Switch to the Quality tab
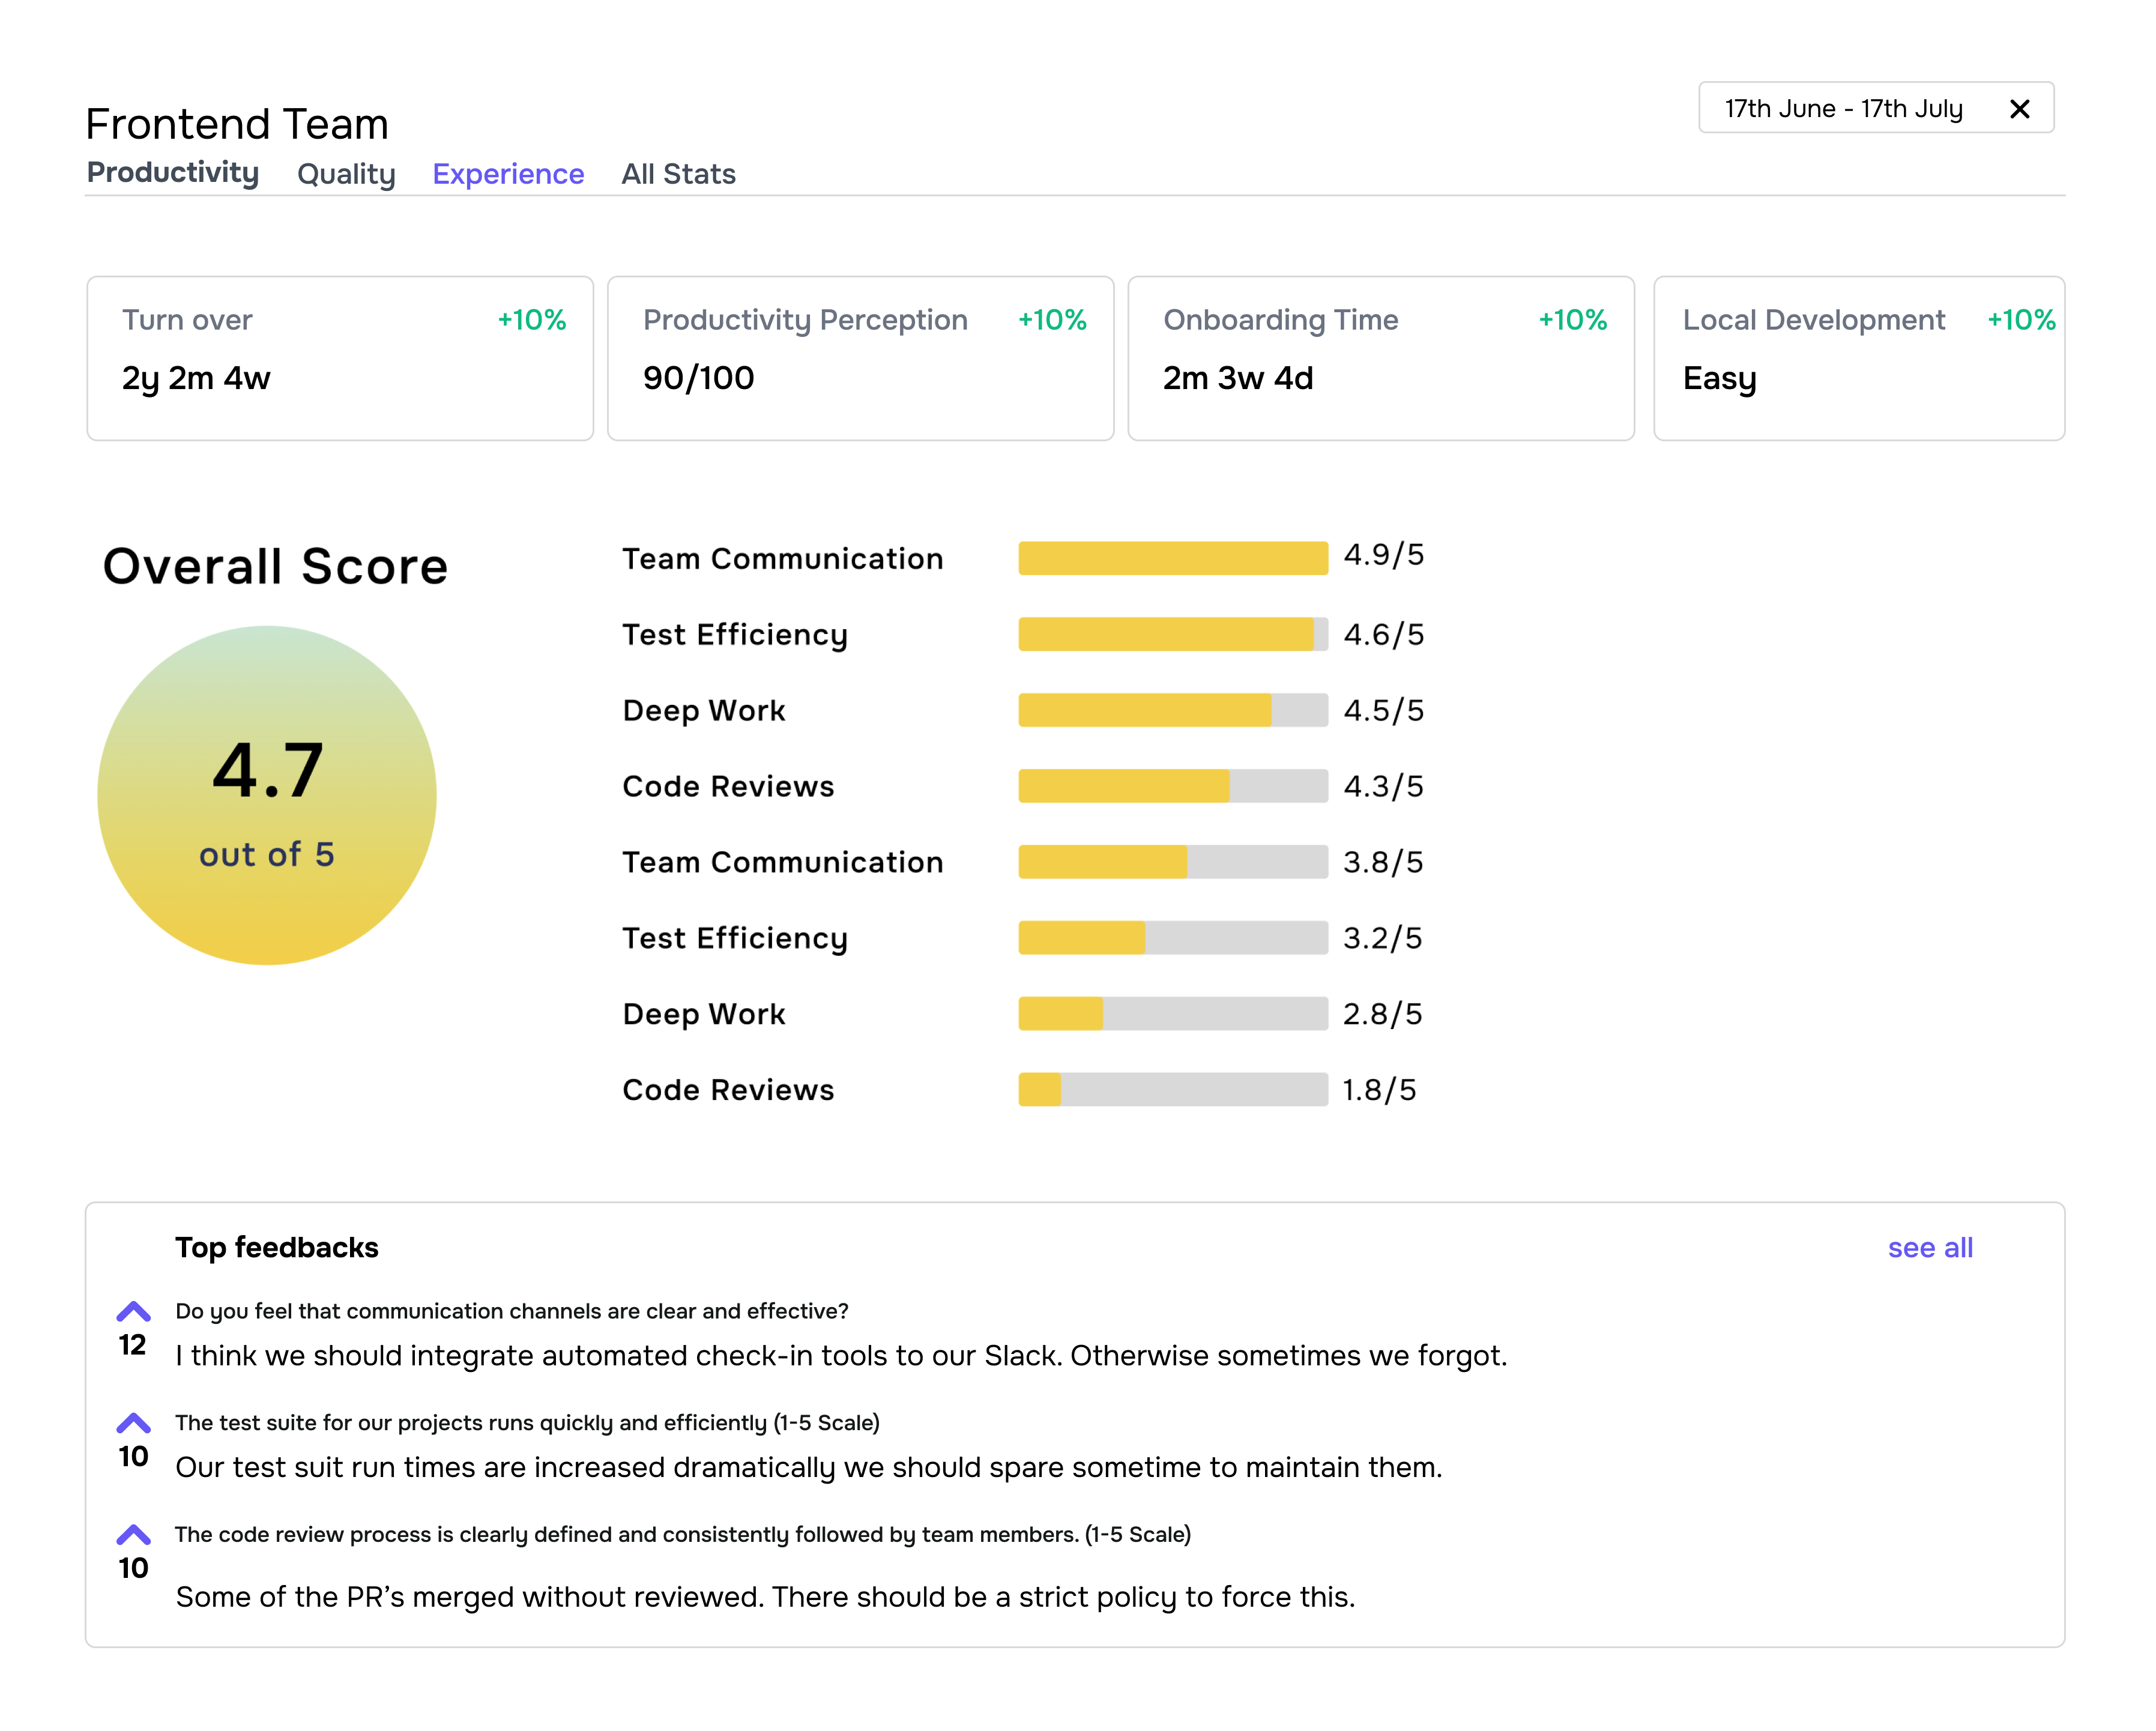Image resolution: width=2156 pixels, height=1731 pixels. [346, 174]
